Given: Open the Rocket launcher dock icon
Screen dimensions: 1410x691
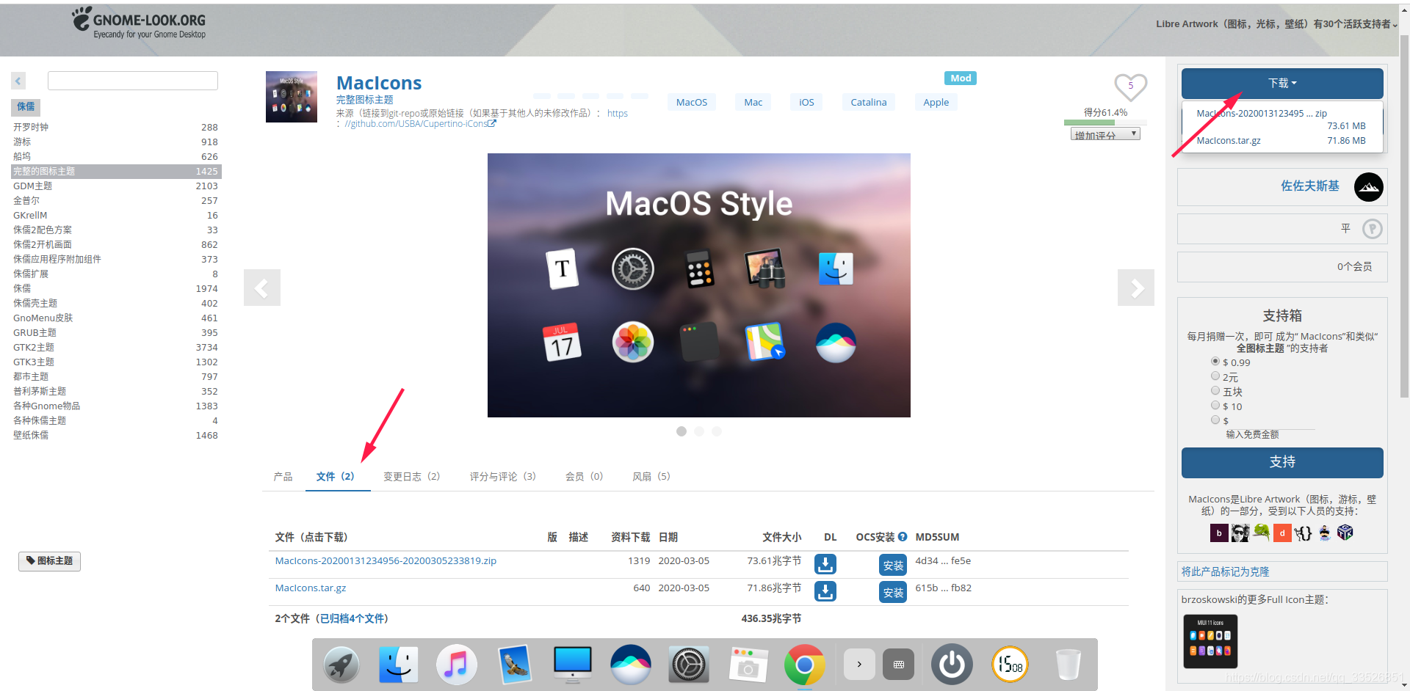Looking at the screenshot, I should point(342,665).
